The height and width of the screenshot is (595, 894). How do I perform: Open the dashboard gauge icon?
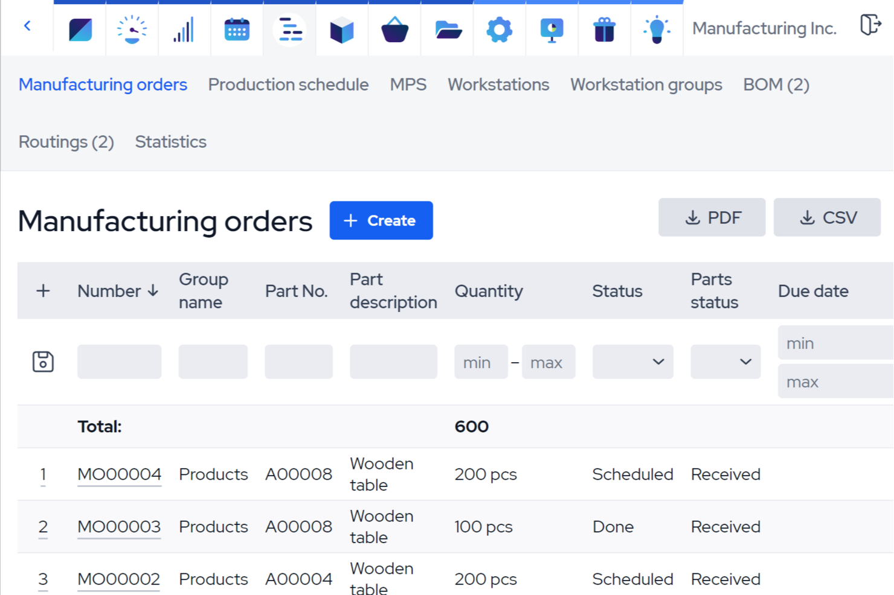132,28
